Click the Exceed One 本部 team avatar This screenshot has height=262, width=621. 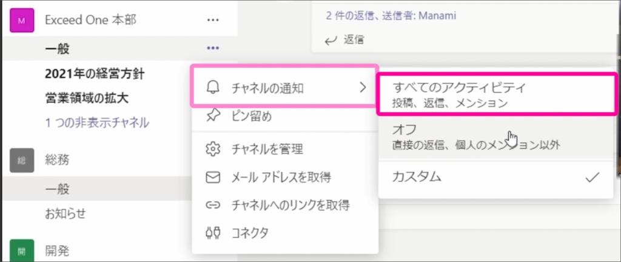click(22, 20)
